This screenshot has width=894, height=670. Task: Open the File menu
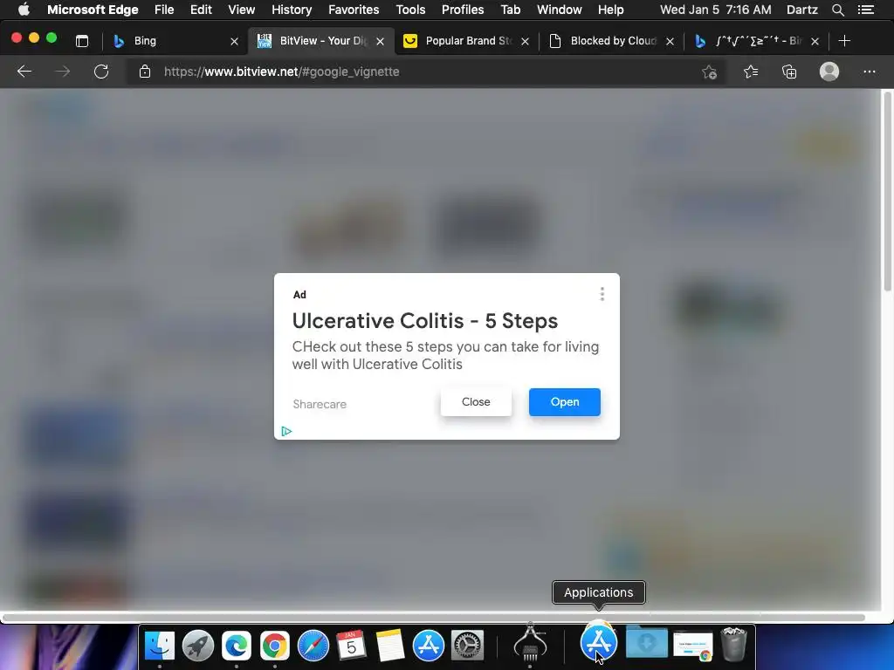(x=164, y=10)
